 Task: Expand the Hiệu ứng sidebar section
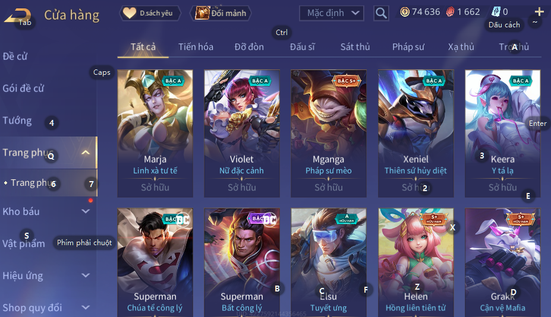point(86,275)
